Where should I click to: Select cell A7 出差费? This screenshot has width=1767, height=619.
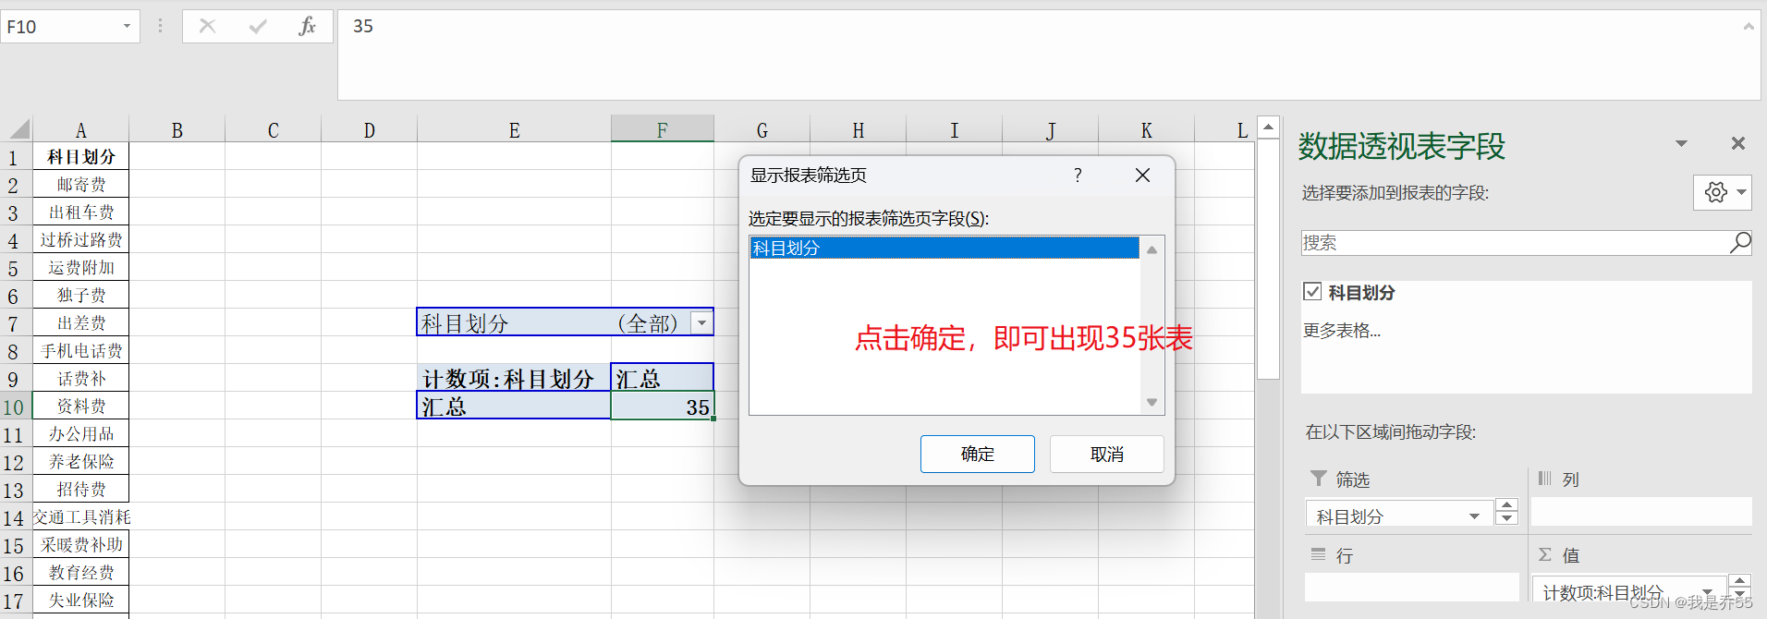(80, 322)
